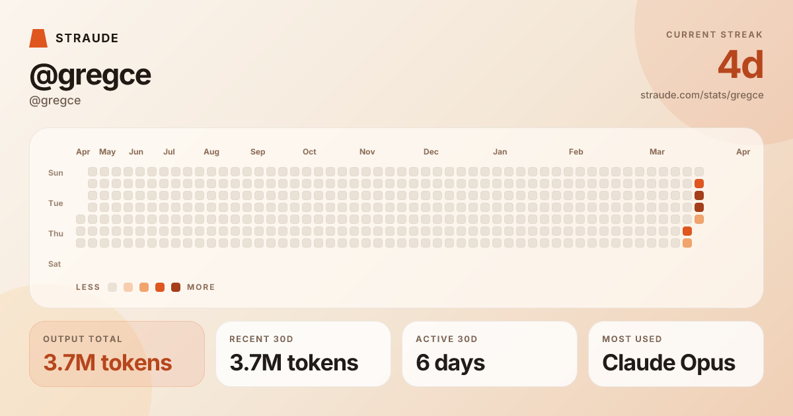This screenshot has width=793, height=416.
Task: Select the bright orange cell in last heatmap column
Action: tap(699, 184)
